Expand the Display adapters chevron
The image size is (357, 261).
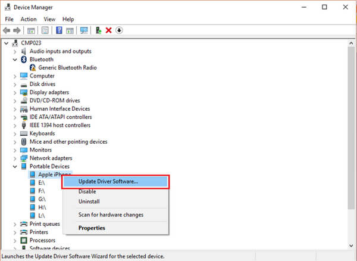(15, 92)
